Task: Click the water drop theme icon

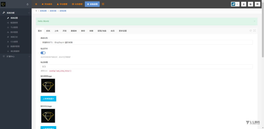Action: (x=28, y=4)
